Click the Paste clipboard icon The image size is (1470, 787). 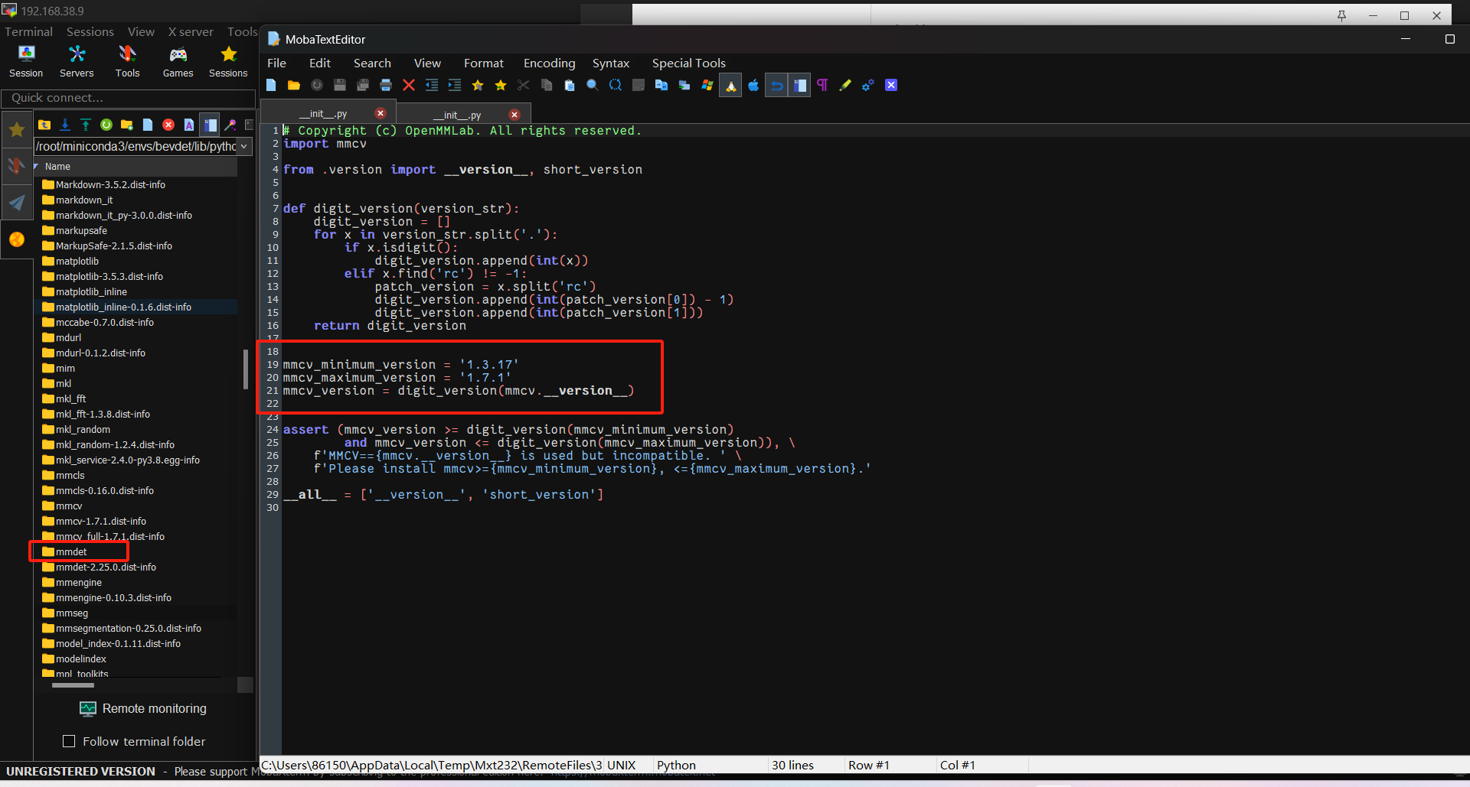pyautogui.click(x=570, y=85)
